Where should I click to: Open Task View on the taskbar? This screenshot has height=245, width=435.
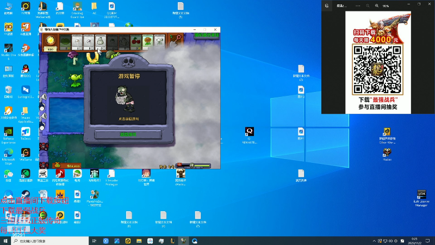pyautogui.click(x=94, y=241)
